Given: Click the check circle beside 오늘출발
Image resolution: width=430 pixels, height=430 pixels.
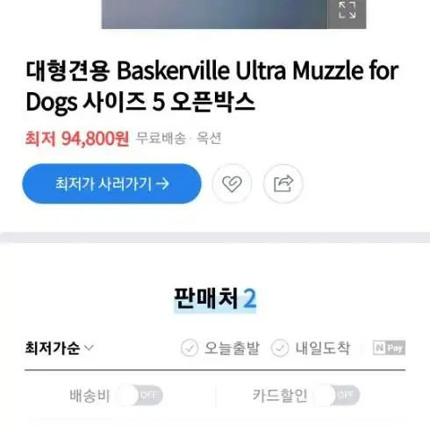Looking at the screenshot, I should [x=190, y=348].
